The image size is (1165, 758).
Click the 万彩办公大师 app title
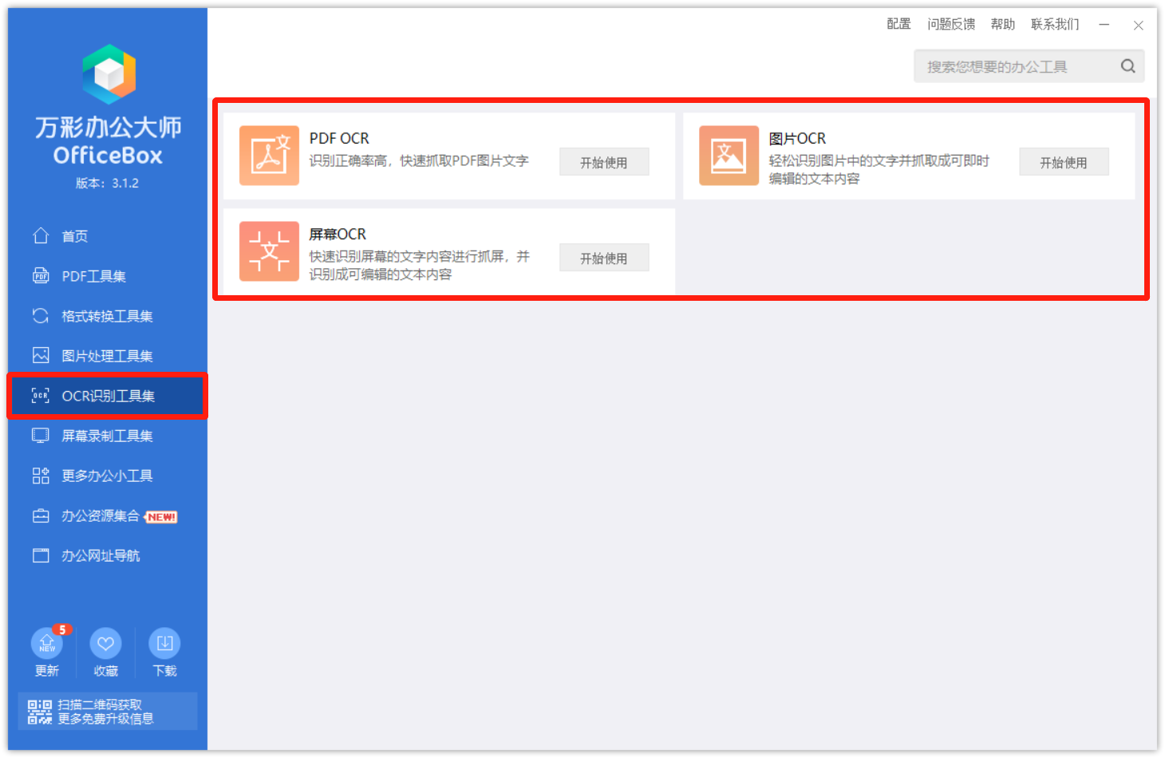(x=109, y=127)
